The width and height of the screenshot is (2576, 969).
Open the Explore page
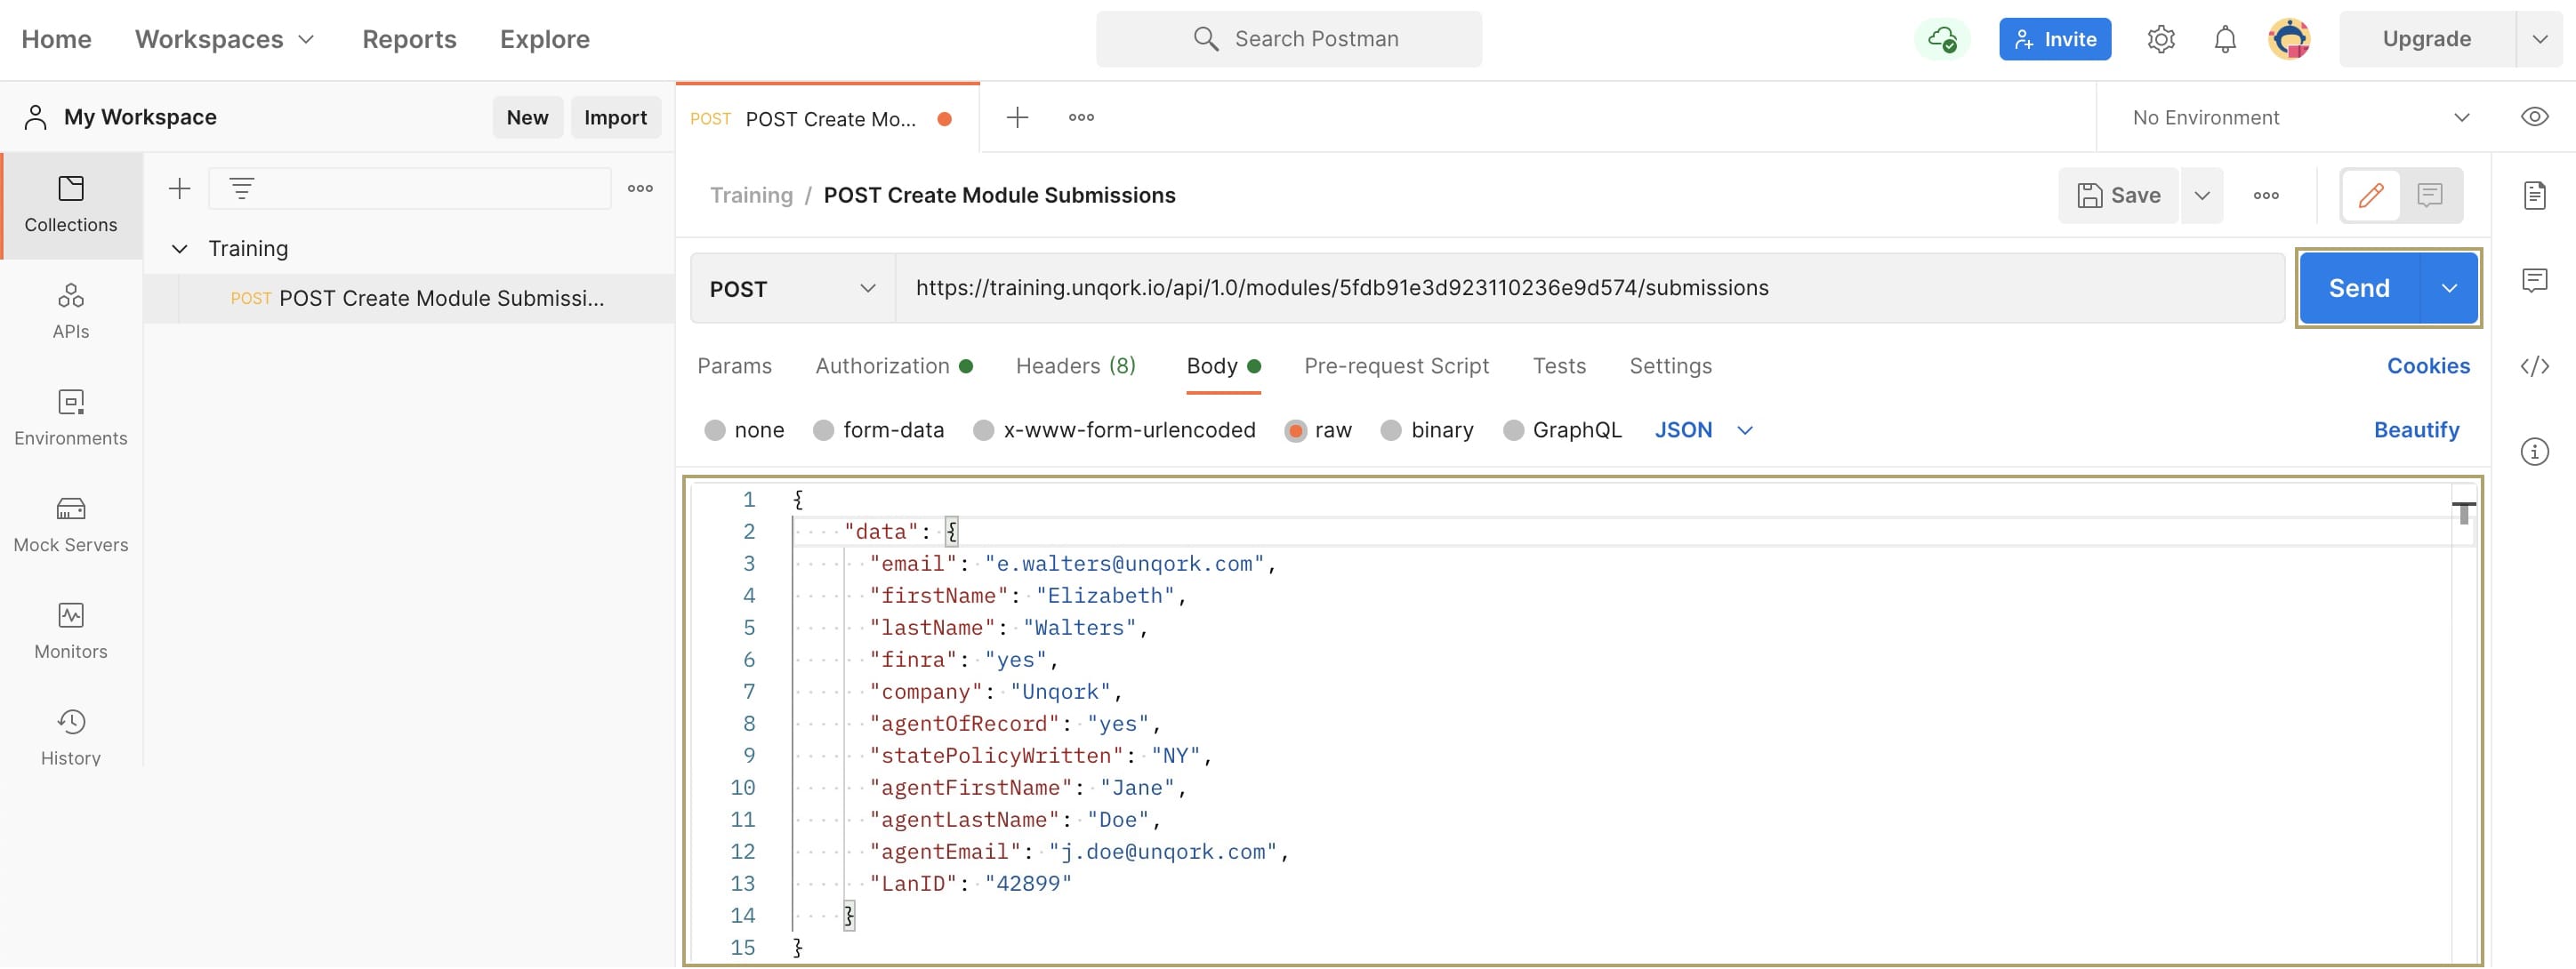[x=545, y=39]
